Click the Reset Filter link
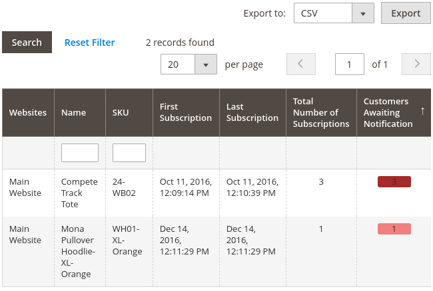This screenshot has width=433, height=291. point(89,43)
